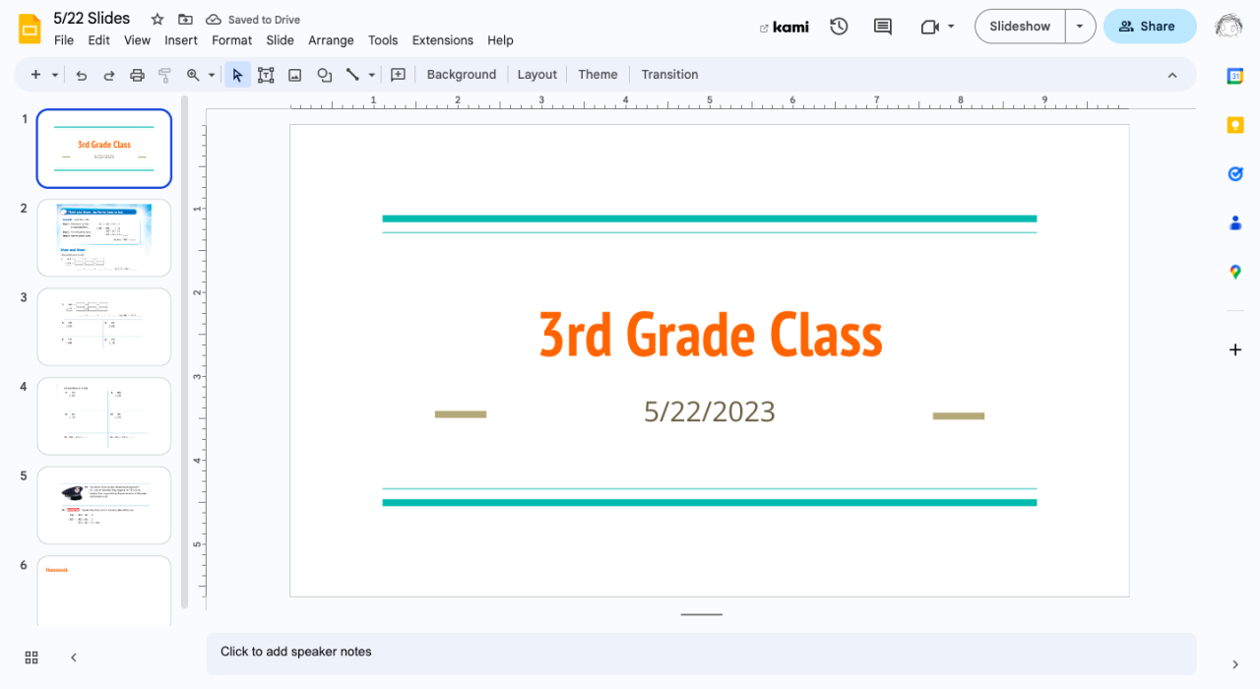1260x689 pixels.
Task: Open the Google account avatar
Action: click(x=1228, y=27)
